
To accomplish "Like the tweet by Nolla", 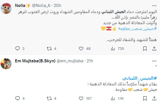I will pyautogui.click(x=81, y=48).
